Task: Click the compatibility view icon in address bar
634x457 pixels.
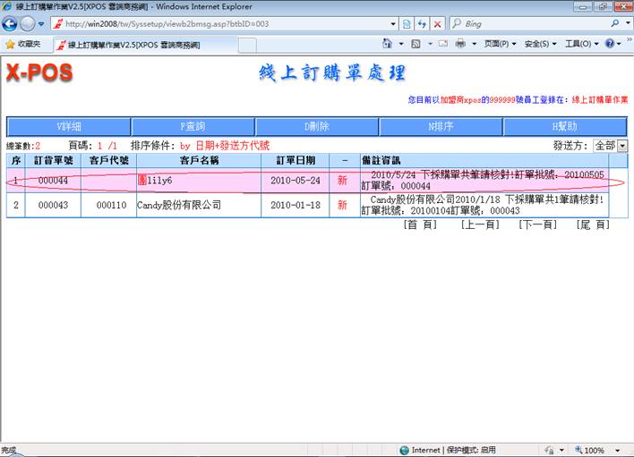Action: tap(406, 23)
